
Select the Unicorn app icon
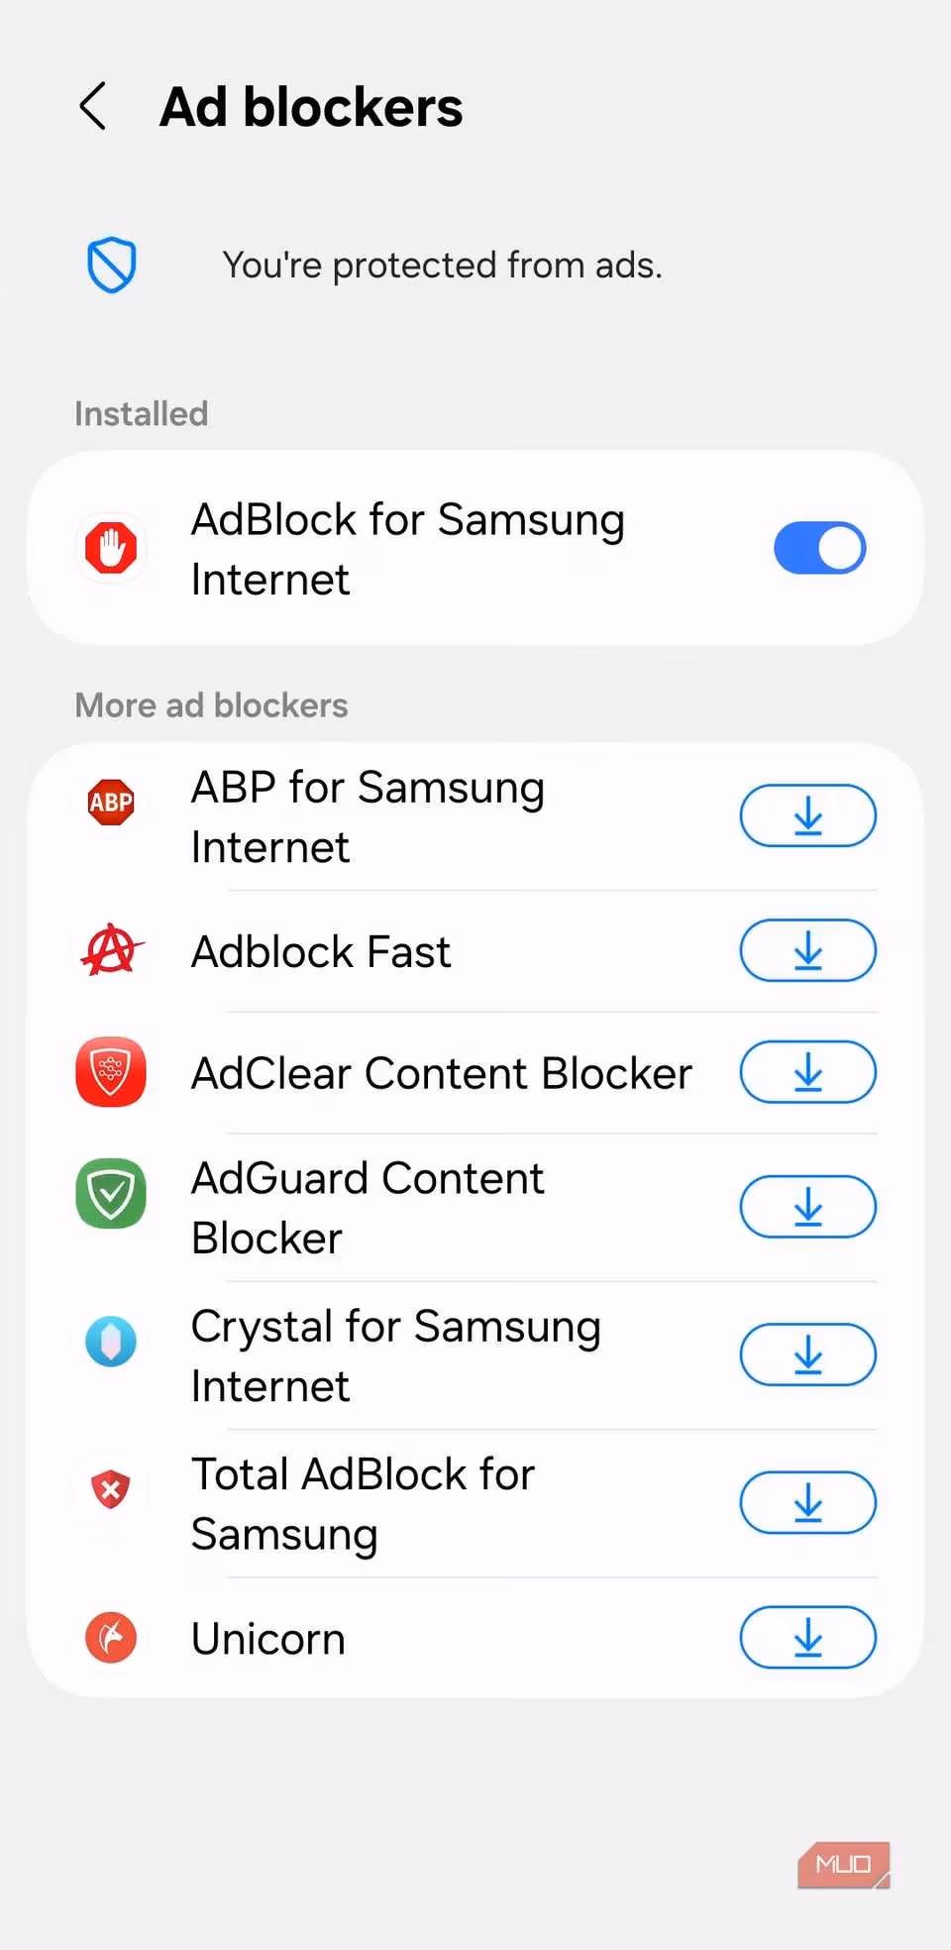click(110, 1638)
